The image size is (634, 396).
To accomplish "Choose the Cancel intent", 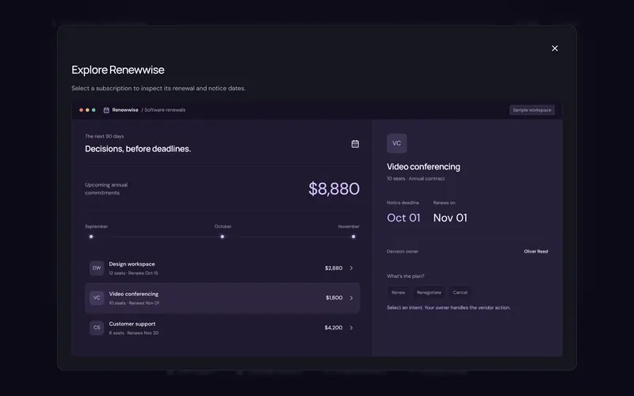I will tap(460, 292).
